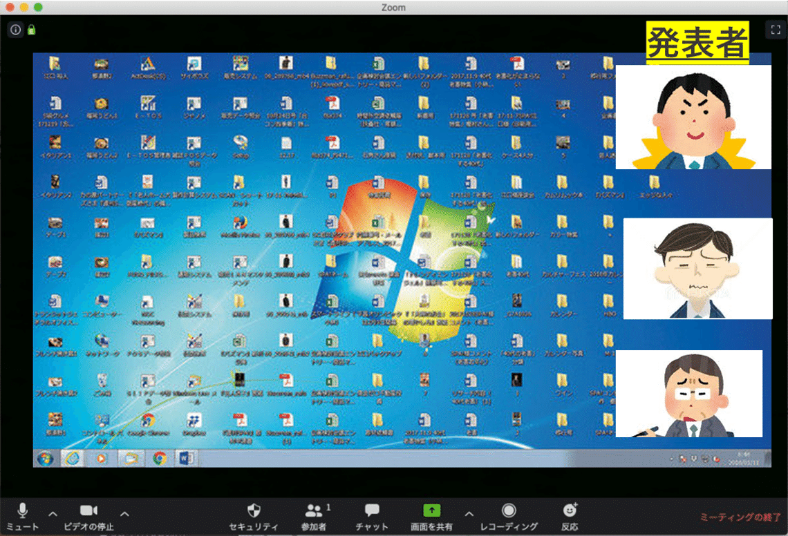Click the green encryption lock icon

pos(32,30)
